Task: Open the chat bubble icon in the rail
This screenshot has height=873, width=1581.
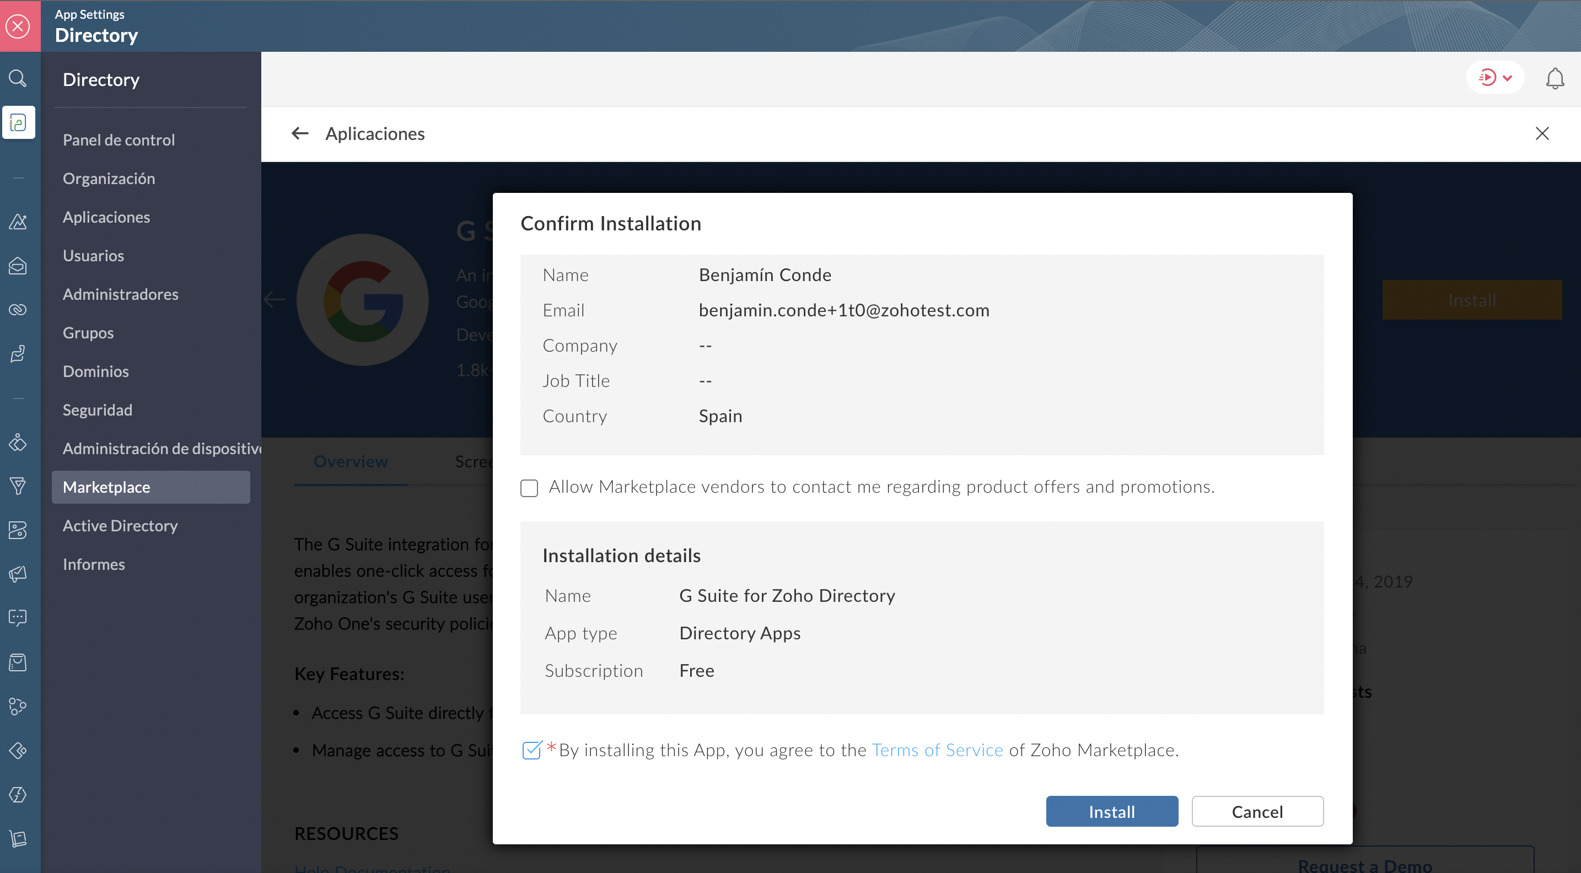Action: (18, 618)
